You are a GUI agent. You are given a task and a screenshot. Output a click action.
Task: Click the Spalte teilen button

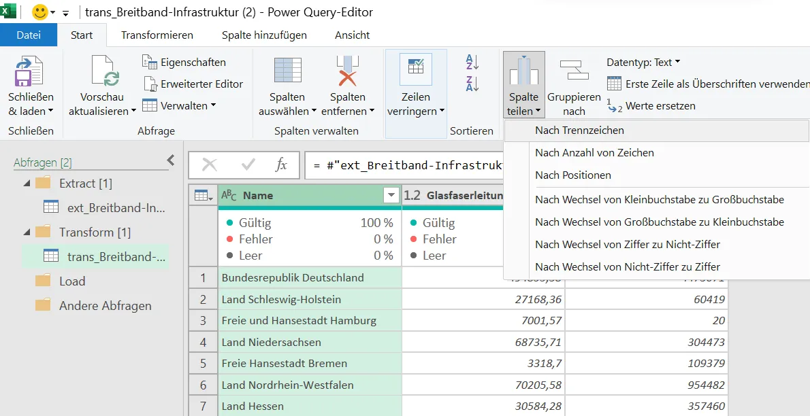tap(524, 84)
